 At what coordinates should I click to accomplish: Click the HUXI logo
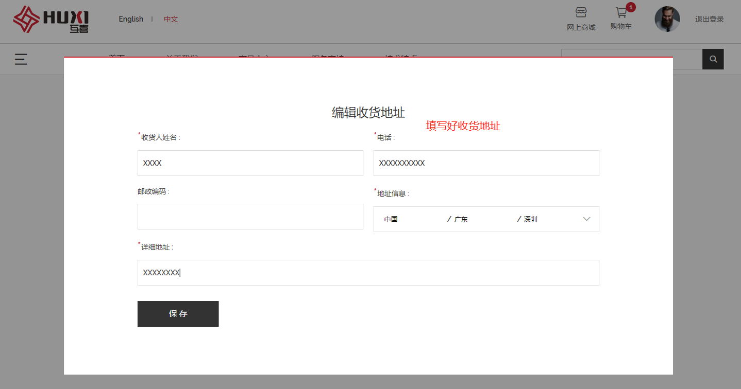(51, 20)
